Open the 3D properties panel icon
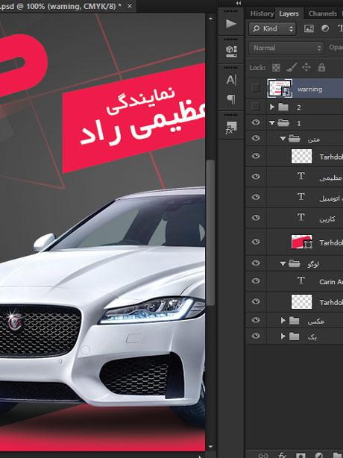This screenshot has width=343, height=458. point(231,51)
